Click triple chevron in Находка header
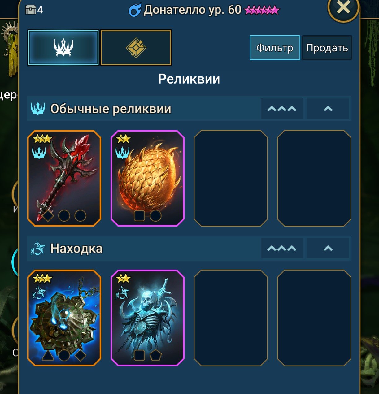Viewport: 379px width, 394px height. tap(282, 248)
